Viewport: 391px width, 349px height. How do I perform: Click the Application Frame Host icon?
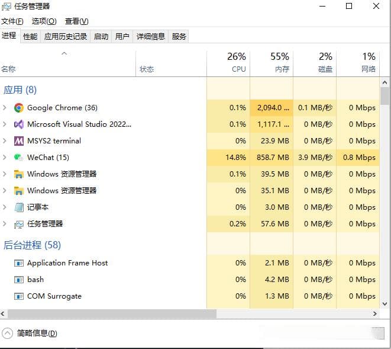(19, 263)
